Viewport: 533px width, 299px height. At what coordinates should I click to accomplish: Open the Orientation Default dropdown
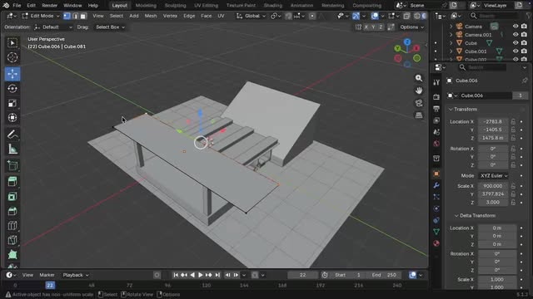coord(53,27)
